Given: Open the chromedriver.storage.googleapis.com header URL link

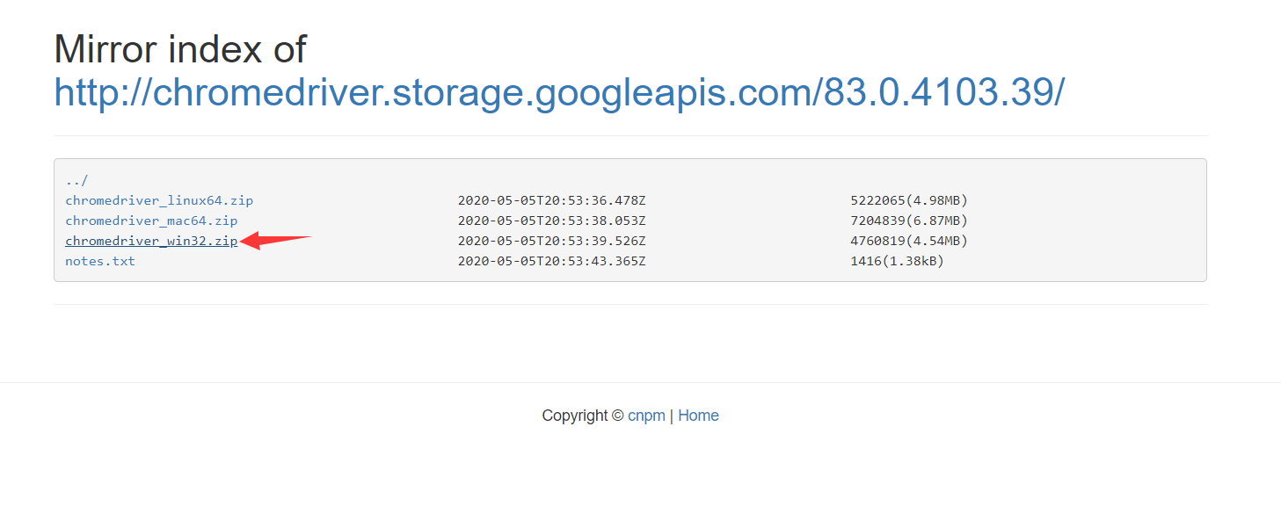Looking at the screenshot, I should [x=559, y=92].
